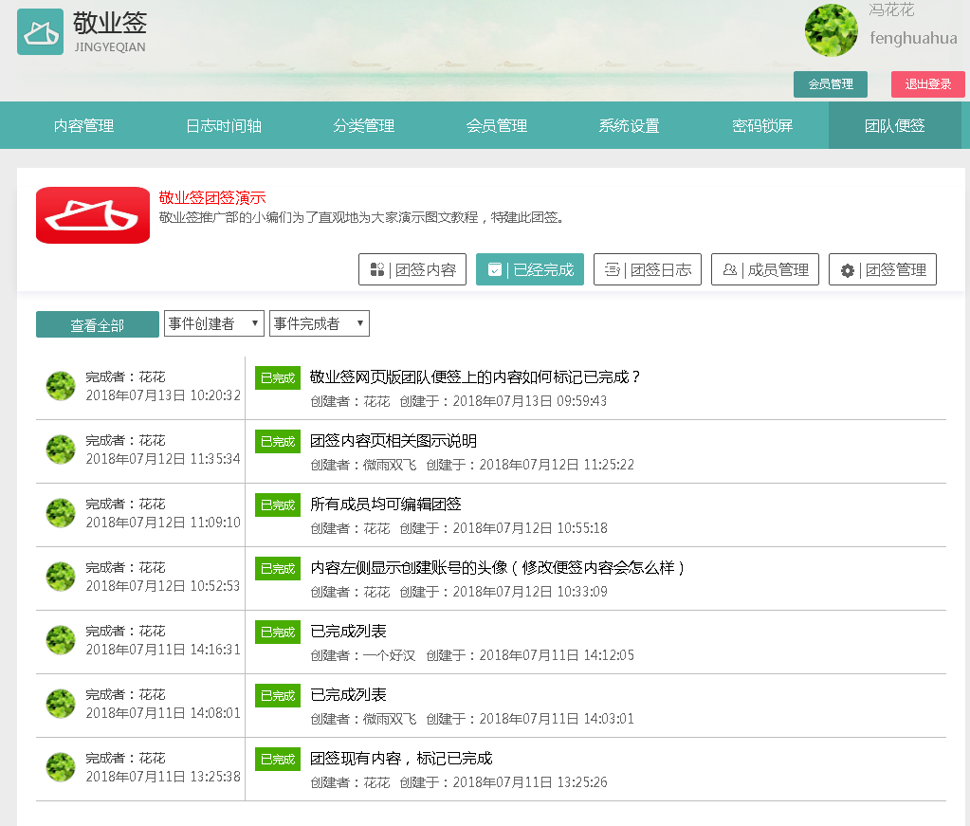Screen dimensions: 970x826
Task: Click avatar of entry completed 2018年07月13日 10:20:32
Action: [x=61, y=386]
